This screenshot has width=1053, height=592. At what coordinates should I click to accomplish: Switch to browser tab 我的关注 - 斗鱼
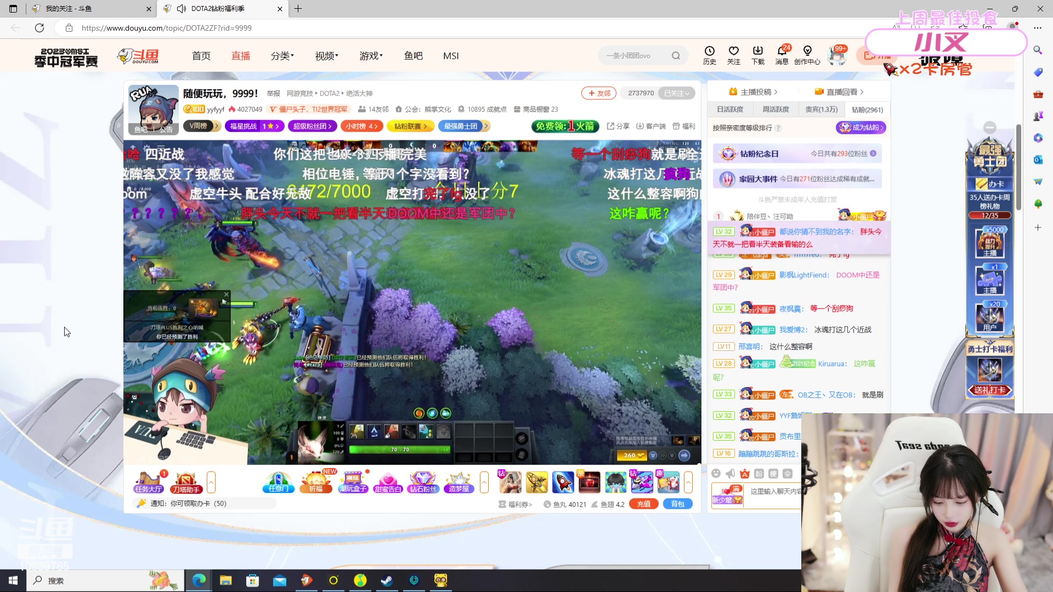(x=91, y=9)
